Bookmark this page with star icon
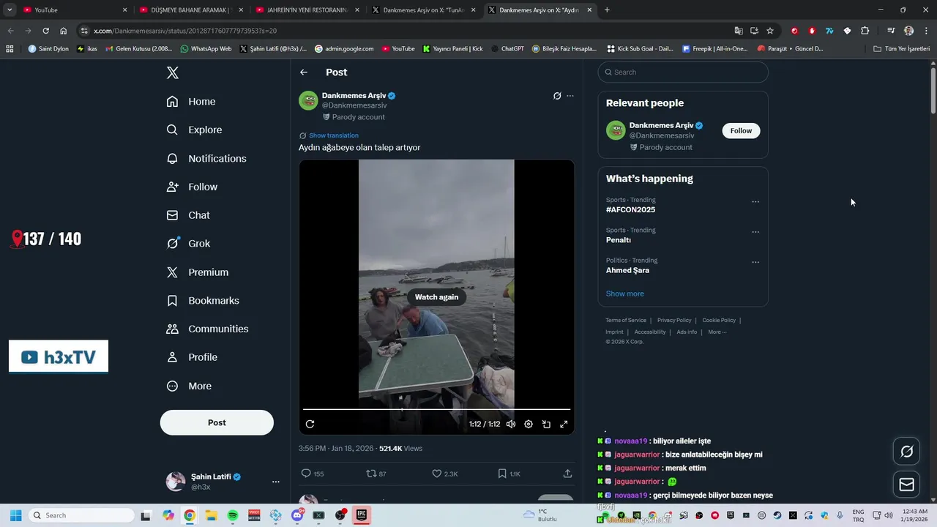This screenshot has width=937, height=527. tap(770, 31)
